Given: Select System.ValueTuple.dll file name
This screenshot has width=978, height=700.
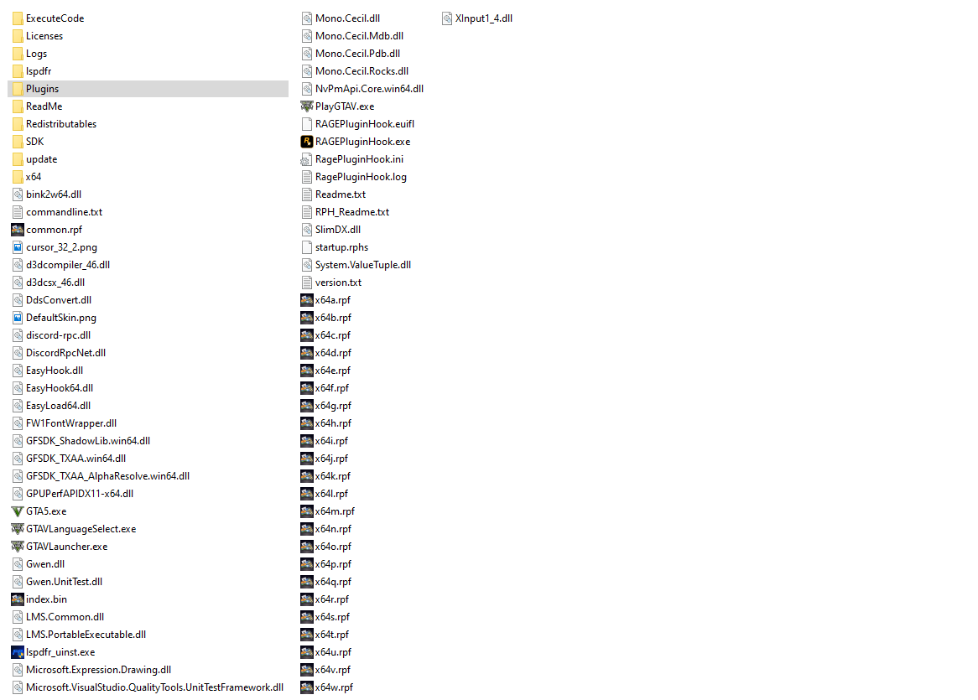Looking at the screenshot, I should coord(363,264).
